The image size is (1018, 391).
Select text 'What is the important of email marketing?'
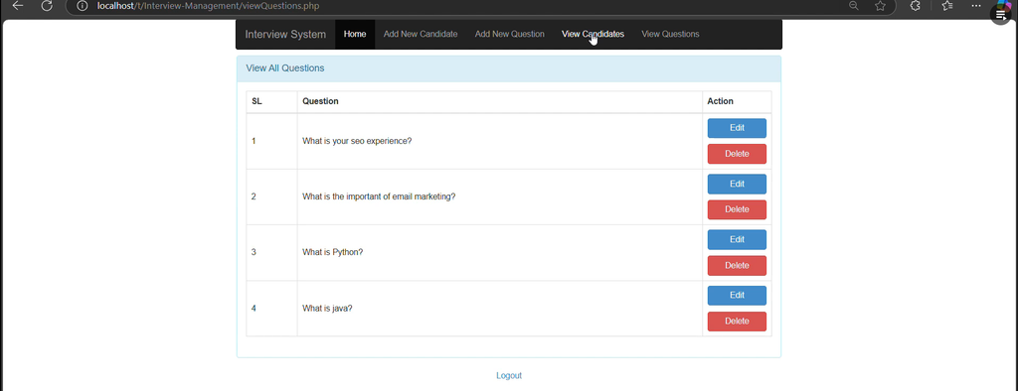click(x=379, y=196)
